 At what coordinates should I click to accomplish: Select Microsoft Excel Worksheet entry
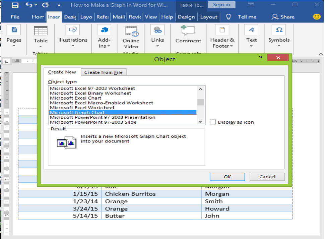(x=123, y=108)
